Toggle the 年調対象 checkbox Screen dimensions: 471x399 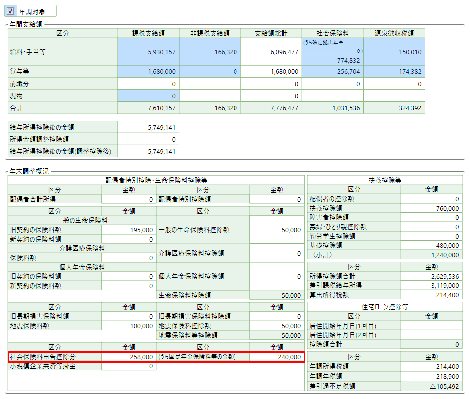(11, 11)
